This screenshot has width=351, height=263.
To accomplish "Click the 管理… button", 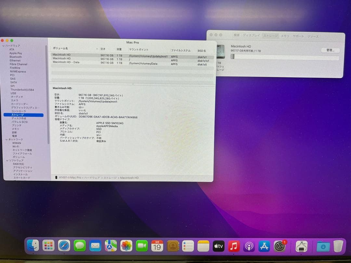I will 330,50.
